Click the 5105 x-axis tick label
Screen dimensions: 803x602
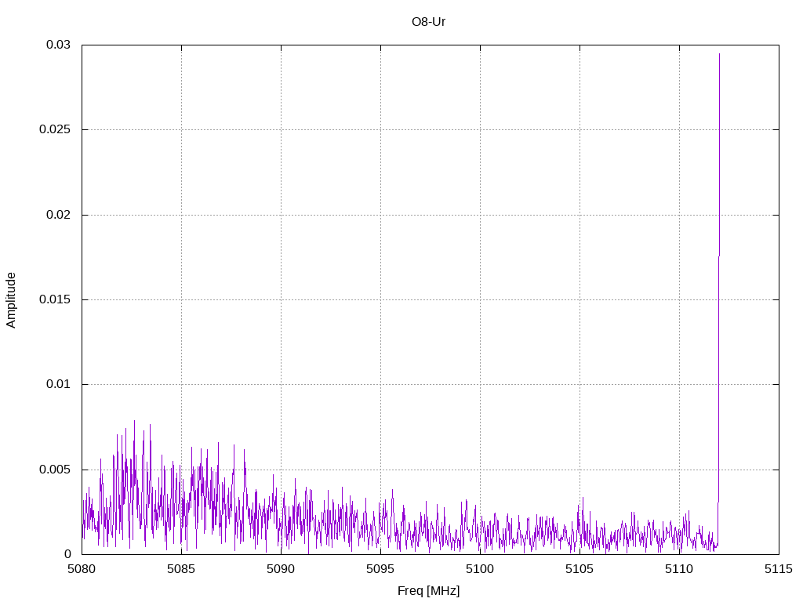[580, 569]
